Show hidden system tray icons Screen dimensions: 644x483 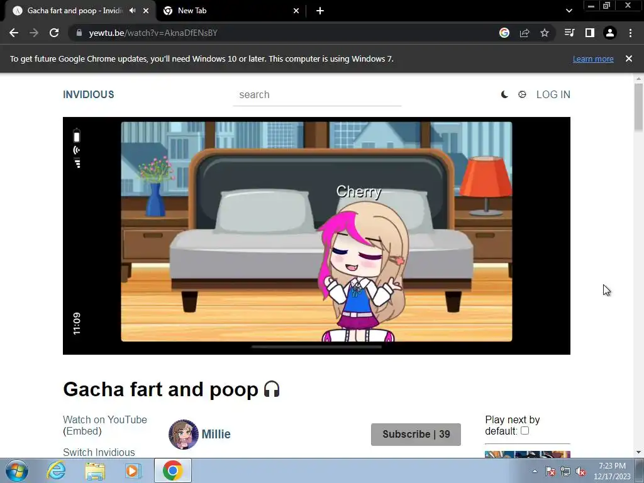[x=535, y=471]
